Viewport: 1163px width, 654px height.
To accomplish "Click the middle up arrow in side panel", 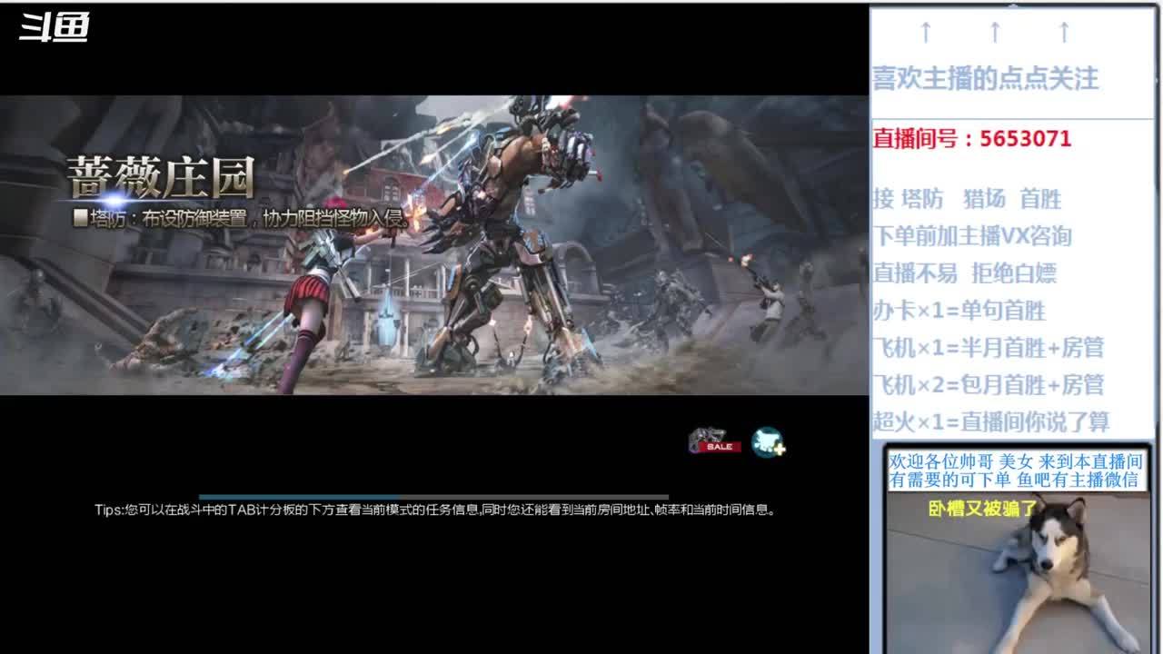I will click(995, 33).
